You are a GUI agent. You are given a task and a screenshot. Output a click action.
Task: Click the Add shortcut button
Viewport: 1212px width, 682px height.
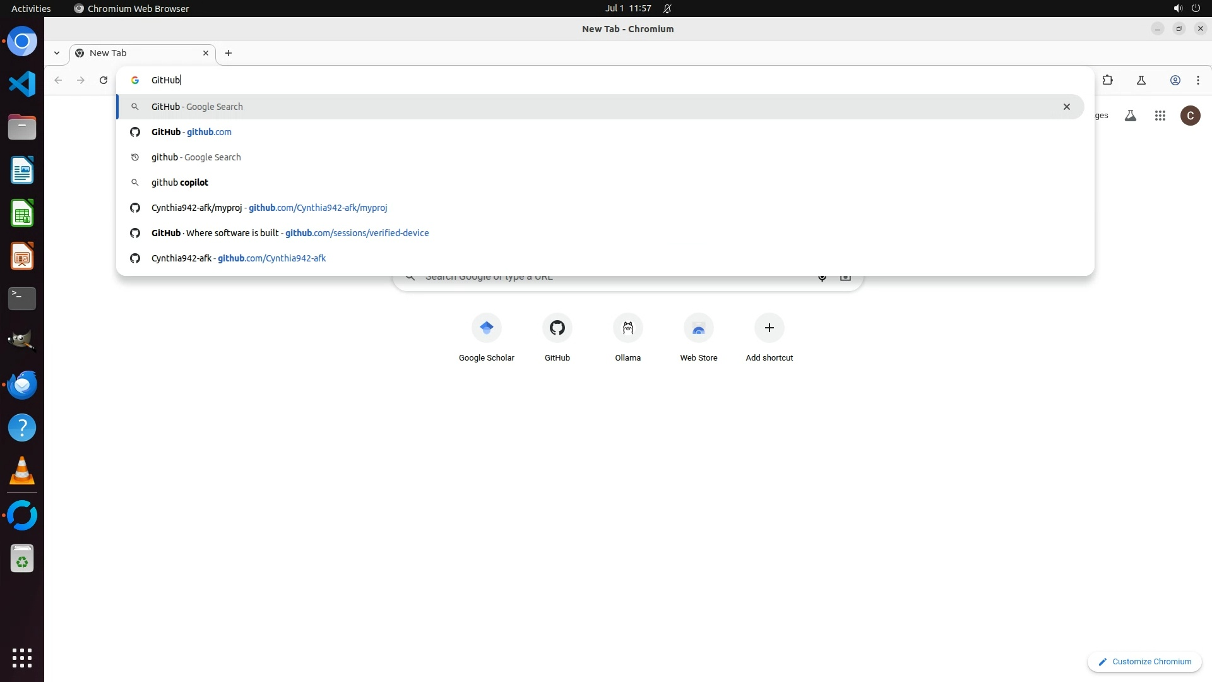[x=769, y=328]
